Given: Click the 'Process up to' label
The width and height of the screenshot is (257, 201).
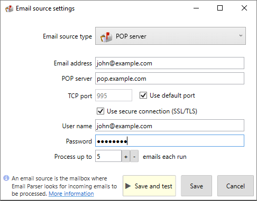Looking at the screenshot, I should [73, 157].
